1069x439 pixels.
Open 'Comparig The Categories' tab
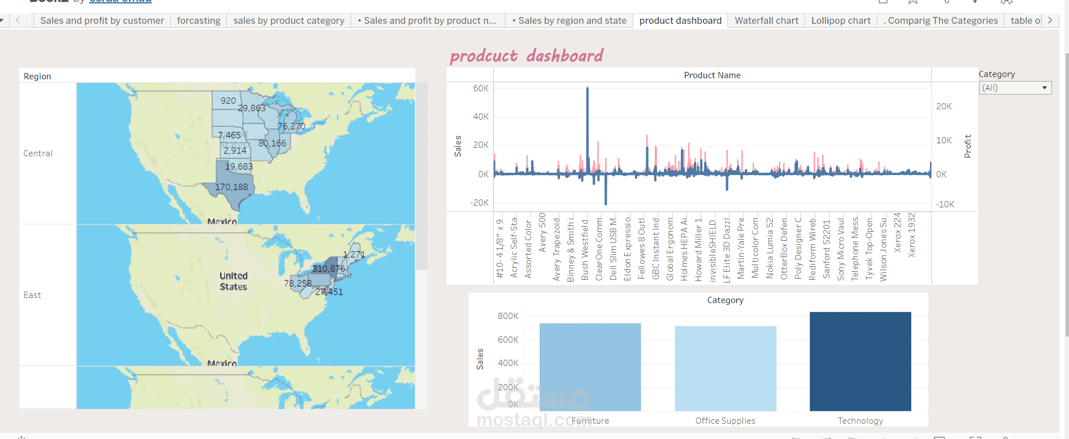(x=941, y=20)
